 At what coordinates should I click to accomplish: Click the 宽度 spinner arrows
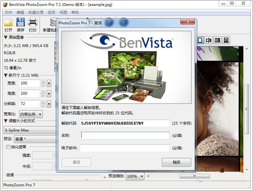pos(43,83)
